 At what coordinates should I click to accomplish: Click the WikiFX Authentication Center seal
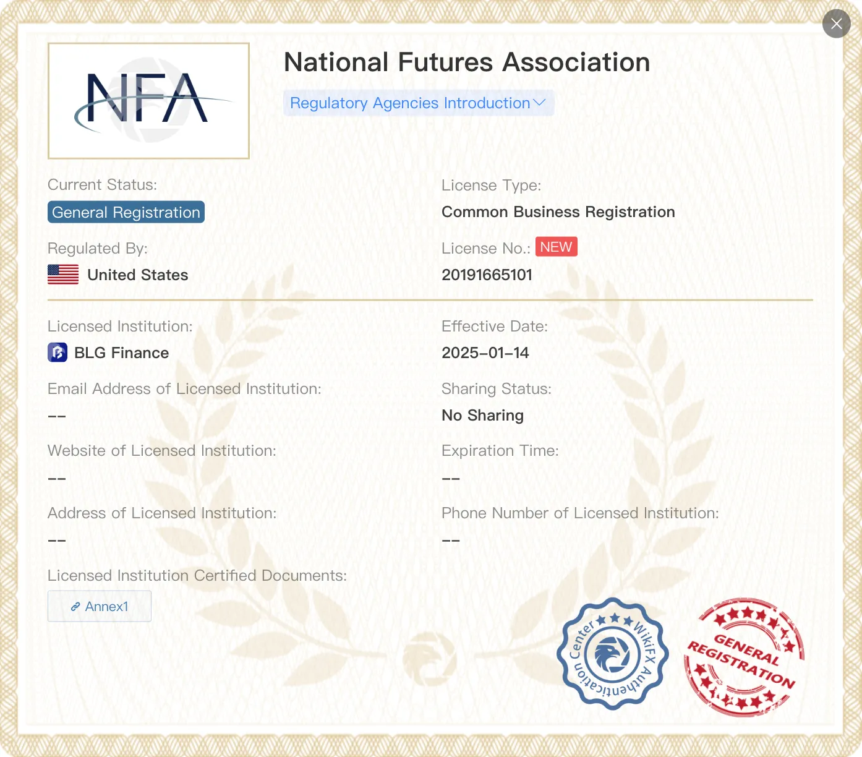click(x=613, y=653)
